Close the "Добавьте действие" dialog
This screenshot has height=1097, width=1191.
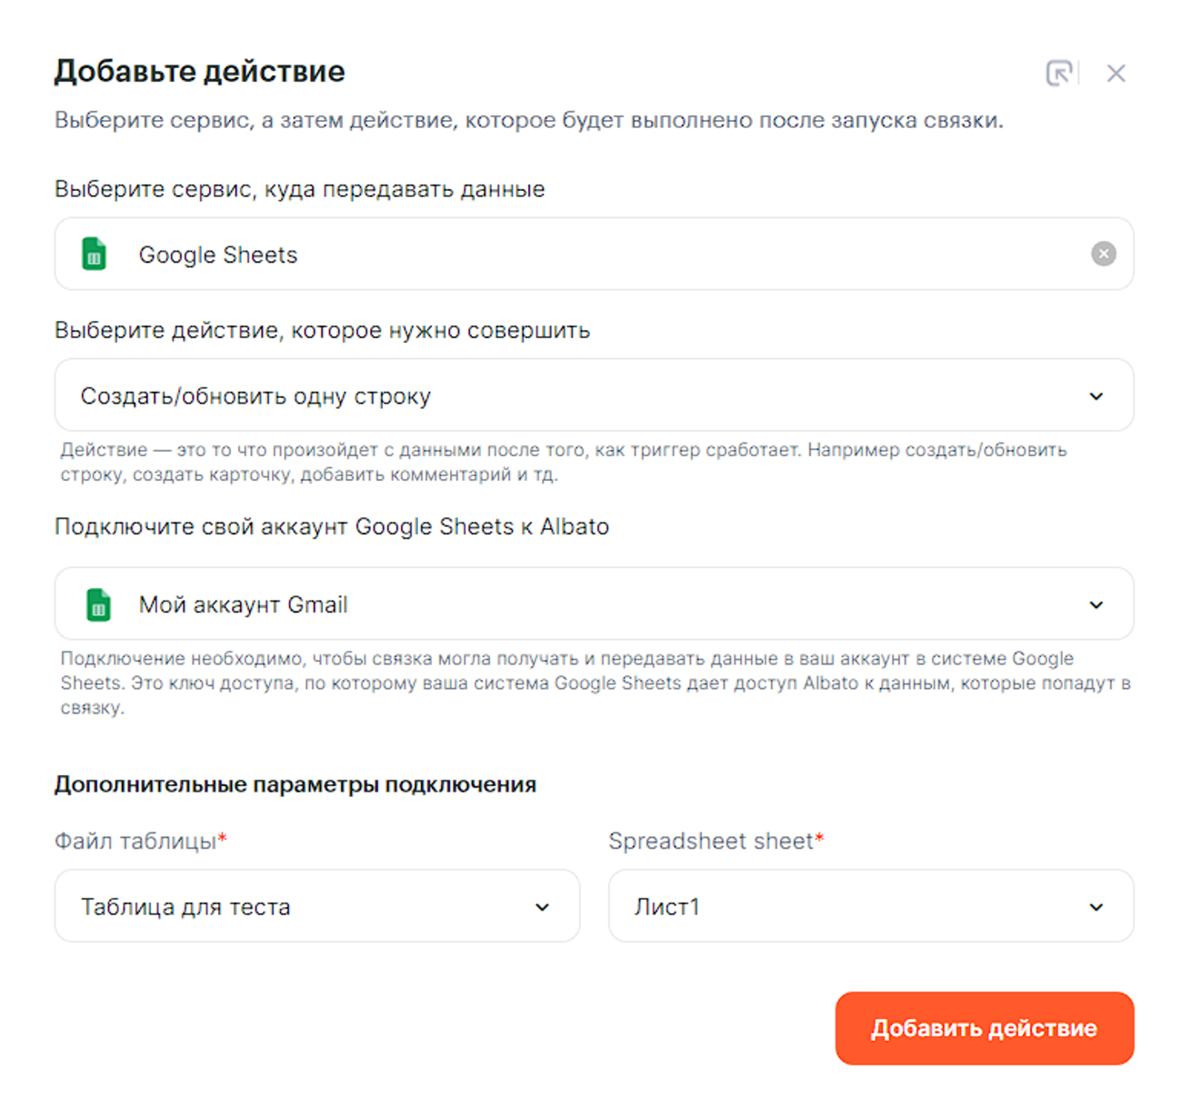[1116, 73]
